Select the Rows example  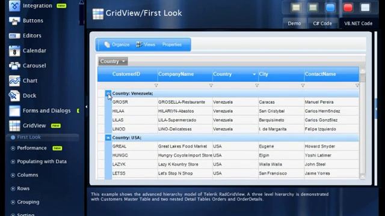click(x=23, y=188)
